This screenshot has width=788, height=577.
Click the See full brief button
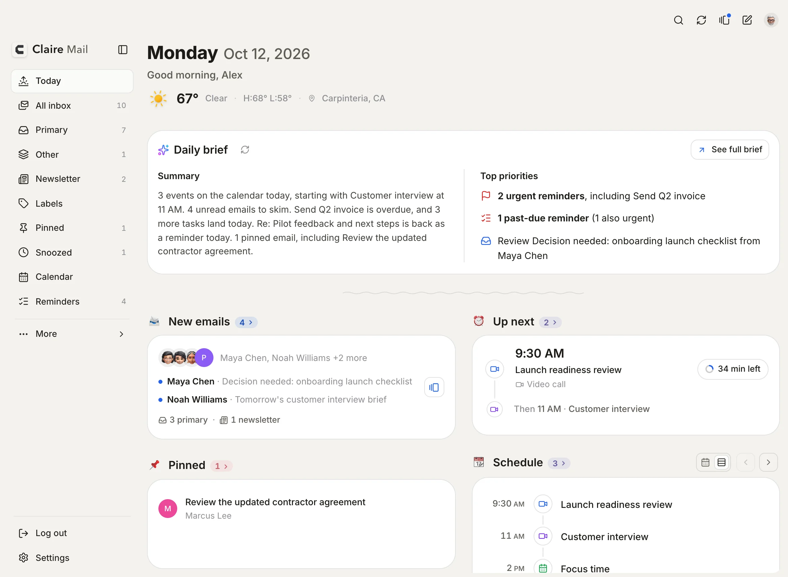[730, 150]
